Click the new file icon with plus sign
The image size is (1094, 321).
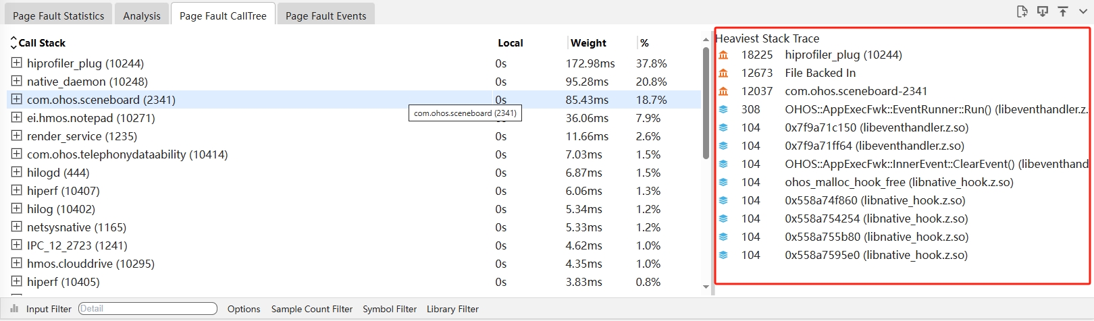[x=1022, y=11]
